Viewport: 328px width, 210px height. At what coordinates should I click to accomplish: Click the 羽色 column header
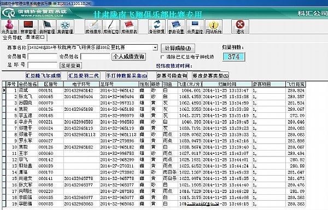[x=169, y=84]
